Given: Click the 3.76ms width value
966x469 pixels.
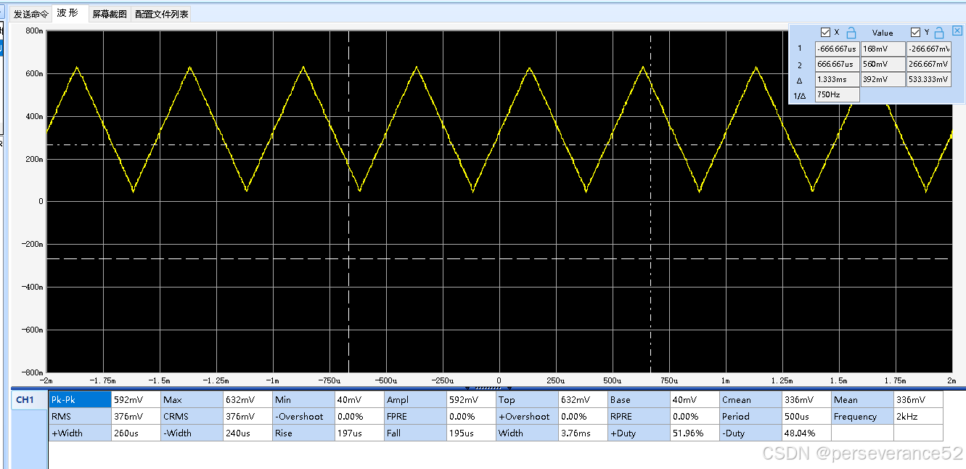Looking at the screenshot, I should (584, 433).
